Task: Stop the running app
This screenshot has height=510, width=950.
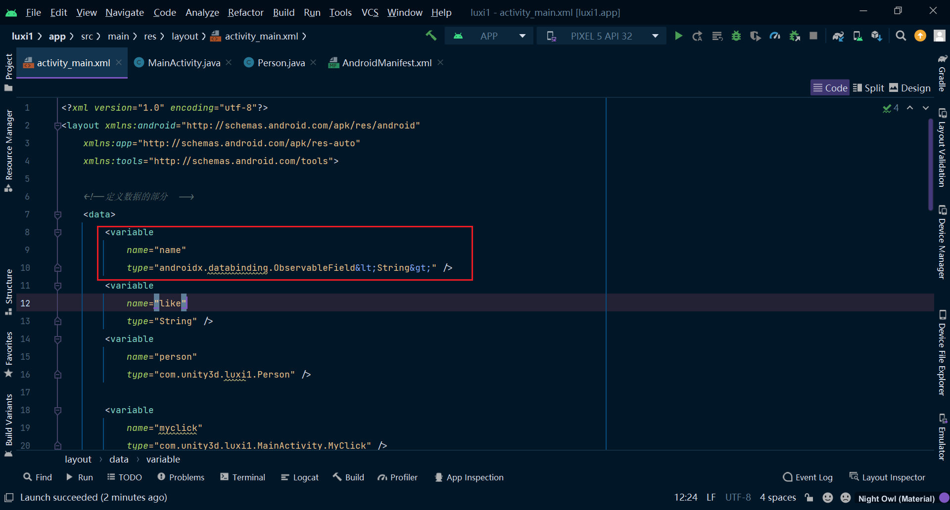Action: tap(813, 36)
